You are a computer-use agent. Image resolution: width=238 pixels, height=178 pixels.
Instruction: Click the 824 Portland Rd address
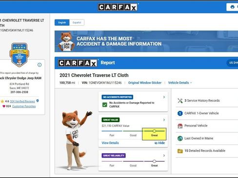click(19, 84)
